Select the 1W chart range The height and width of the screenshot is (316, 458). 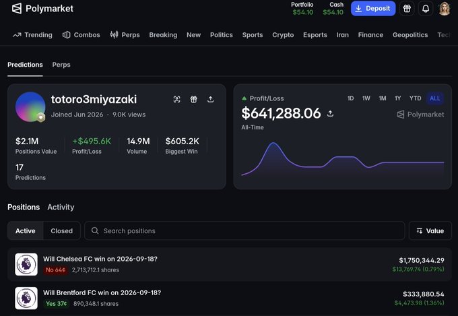tap(366, 98)
